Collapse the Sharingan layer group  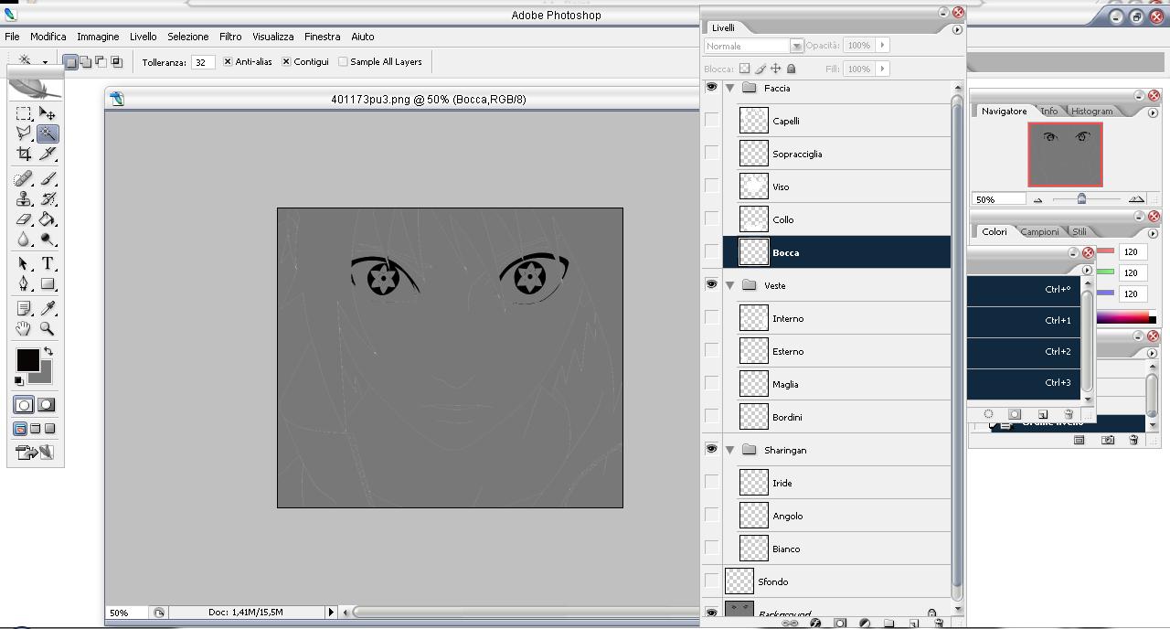pyautogui.click(x=730, y=450)
